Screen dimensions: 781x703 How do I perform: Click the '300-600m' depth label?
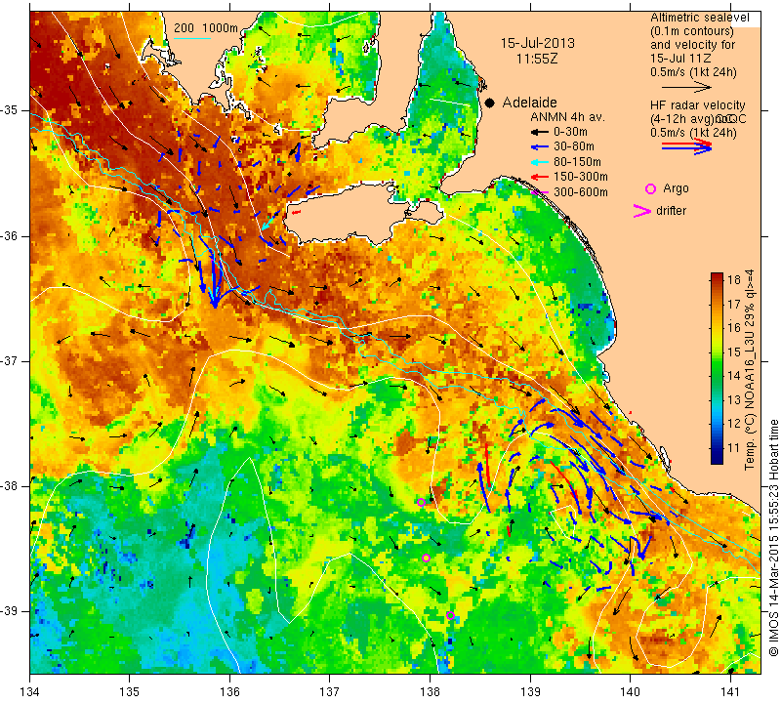581,192
